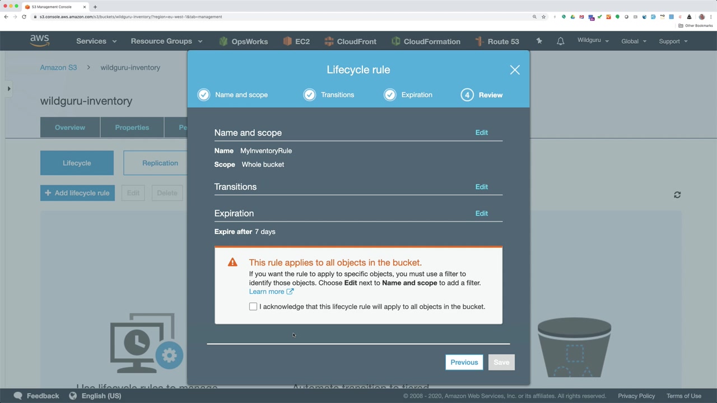This screenshot has height=403, width=717.
Task: Check the acknowledge lifecycle rule checkbox
Action: tap(253, 307)
